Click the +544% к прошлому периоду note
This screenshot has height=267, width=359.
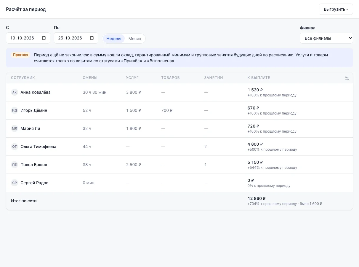[x=272, y=168]
